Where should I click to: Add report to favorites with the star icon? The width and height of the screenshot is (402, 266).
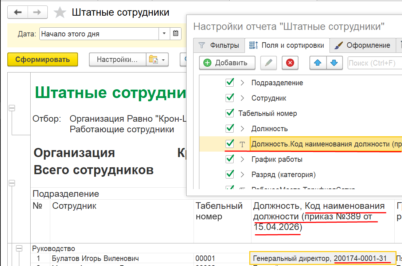coord(60,12)
